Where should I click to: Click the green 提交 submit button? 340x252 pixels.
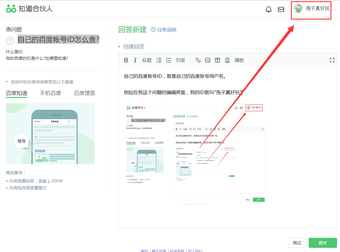click(323, 243)
